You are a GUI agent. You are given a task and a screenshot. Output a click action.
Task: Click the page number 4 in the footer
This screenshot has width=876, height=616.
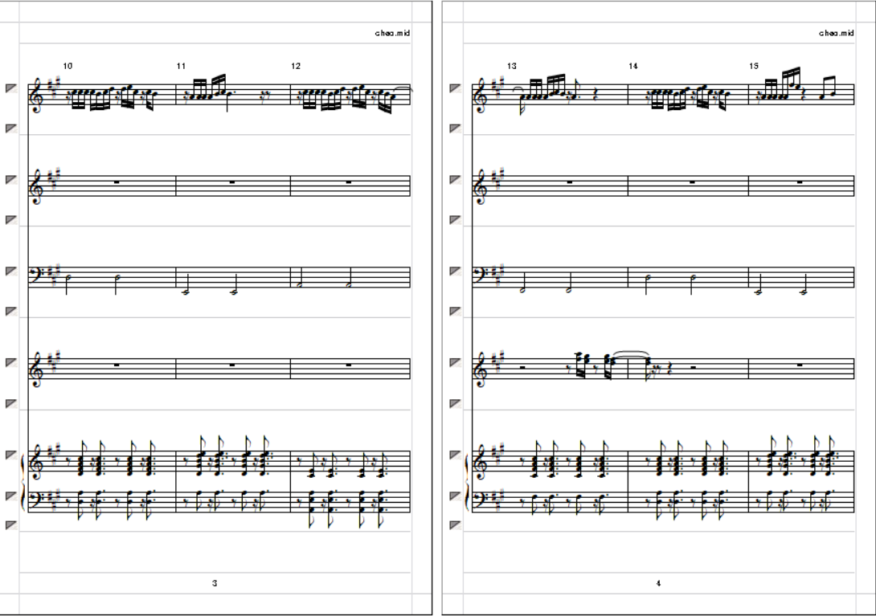click(659, 583)
